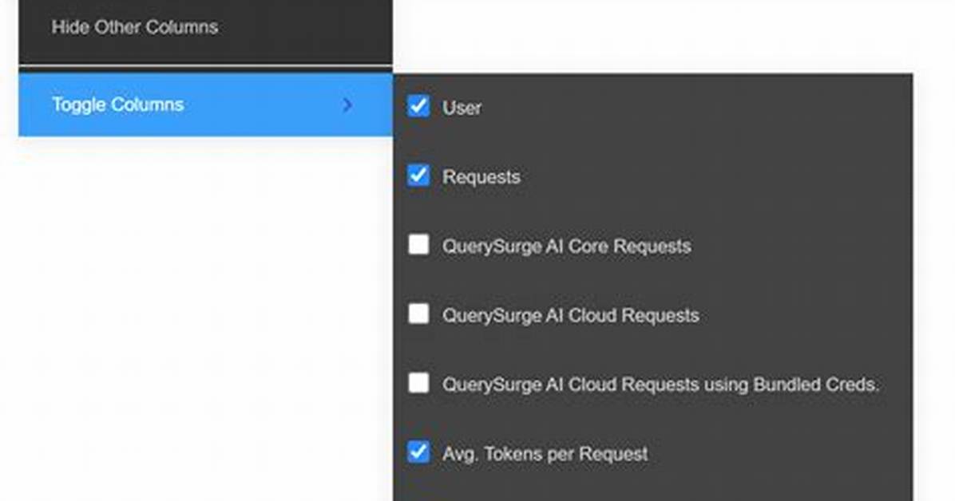Image resolution: width=955 pixels, height=501 pixels.
Task: Select the Requests label in the column list
Action: pyautogui.click(x=481, y=177)
